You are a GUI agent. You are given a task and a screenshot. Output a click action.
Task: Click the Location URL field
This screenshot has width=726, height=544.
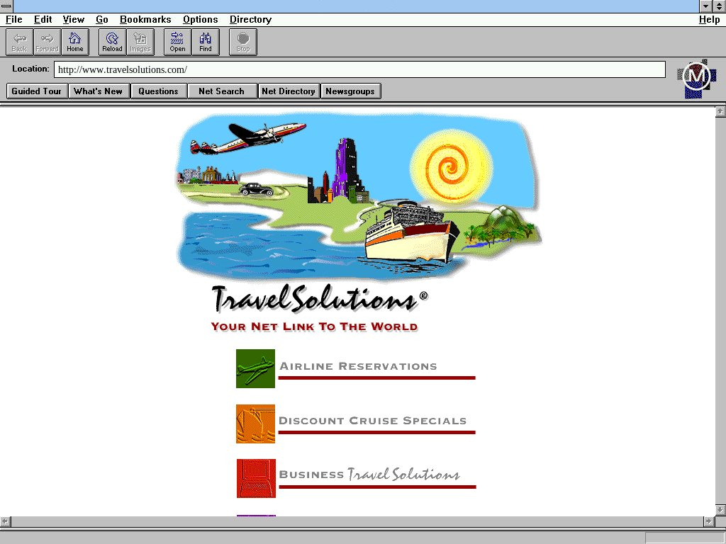(359, 69)
